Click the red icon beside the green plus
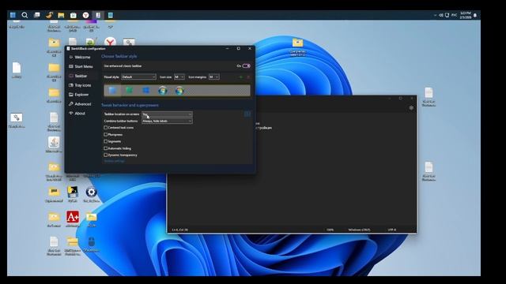 pyautogui.click(x=248, y=77)
